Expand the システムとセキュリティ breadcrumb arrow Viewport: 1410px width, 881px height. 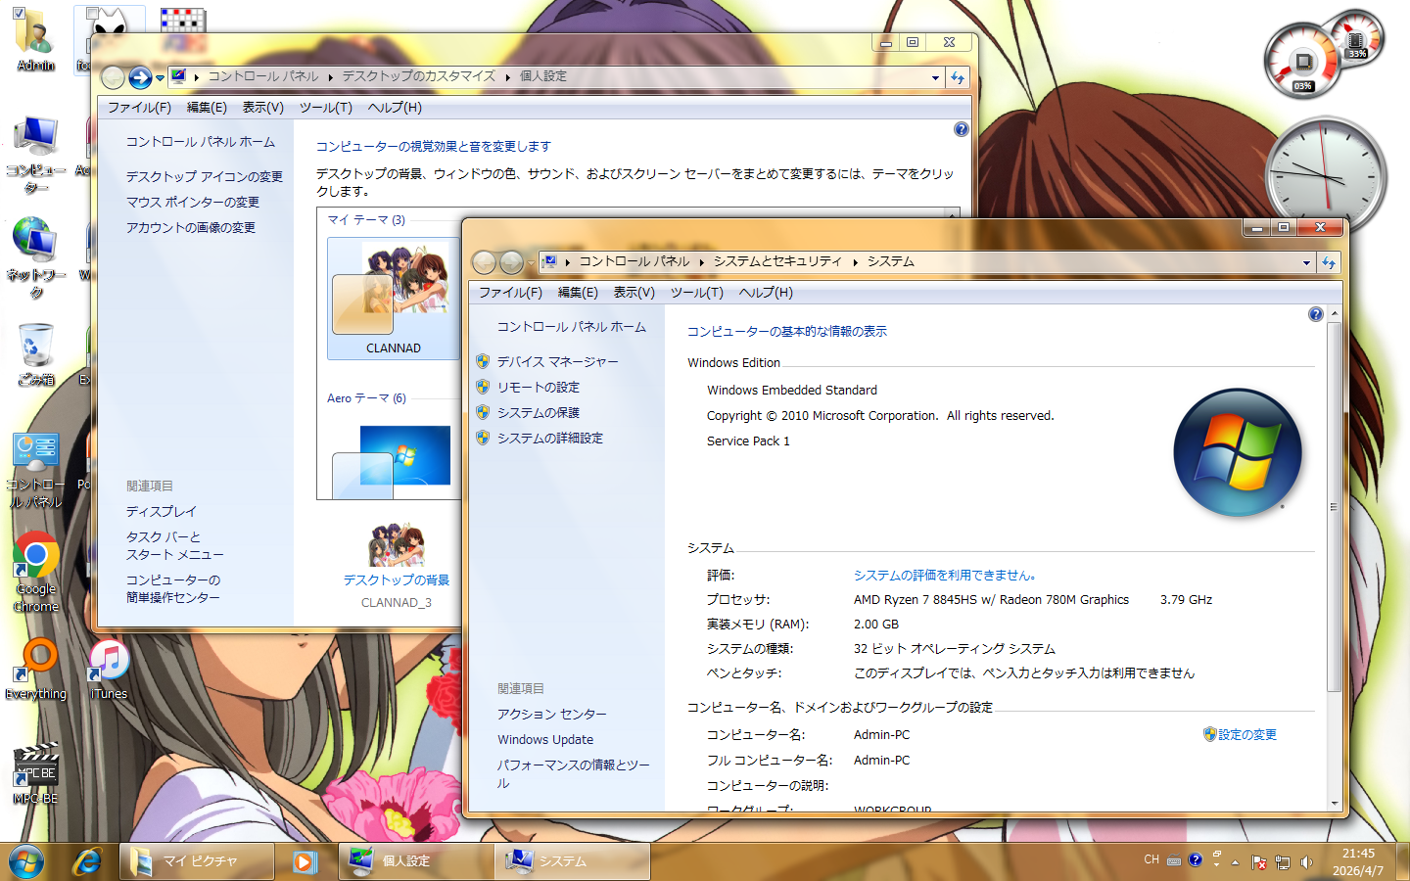855,262
